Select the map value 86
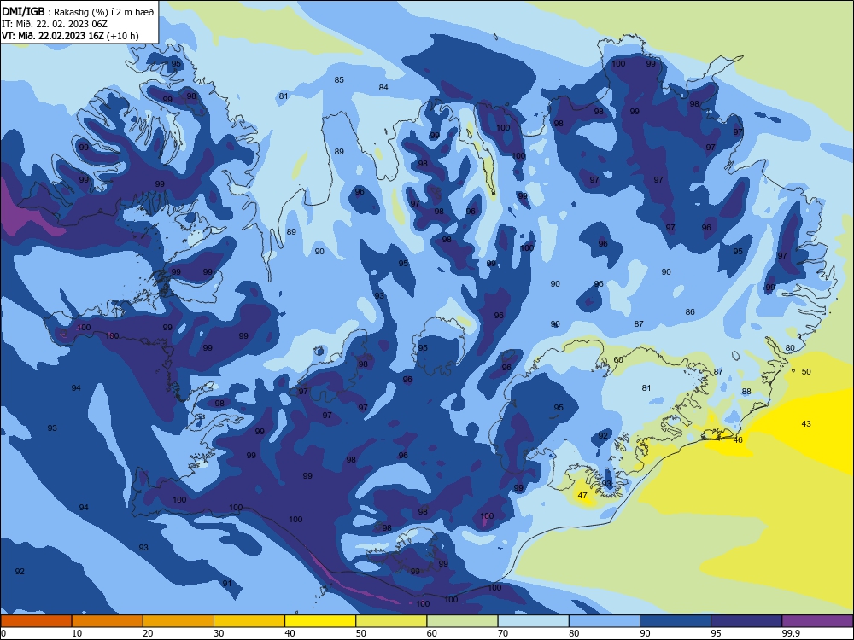This screenshot has width=854, height=640. [x=690, y=311]
